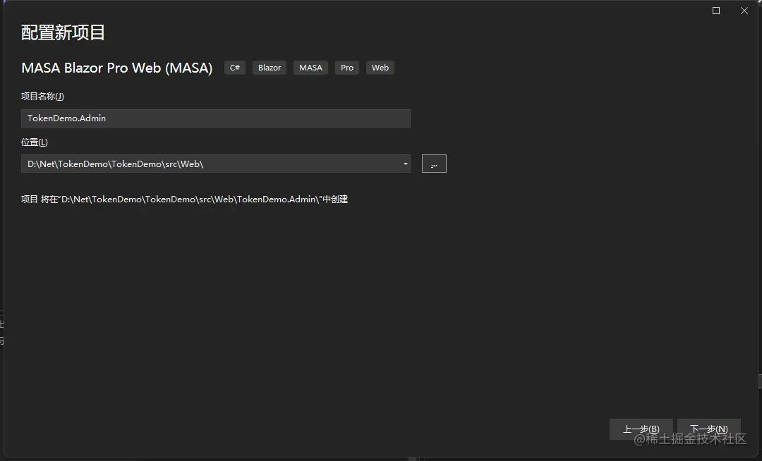This screenshot has height=461, width=762.
Task: Click the 位置(L) label
Action: (35, 142)
